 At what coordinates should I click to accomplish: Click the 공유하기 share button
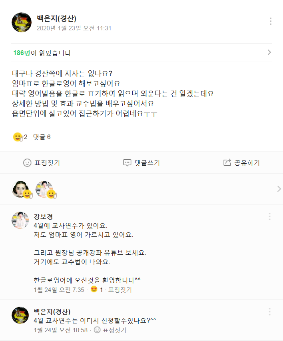pyautogui.click(x=241, y=163)
